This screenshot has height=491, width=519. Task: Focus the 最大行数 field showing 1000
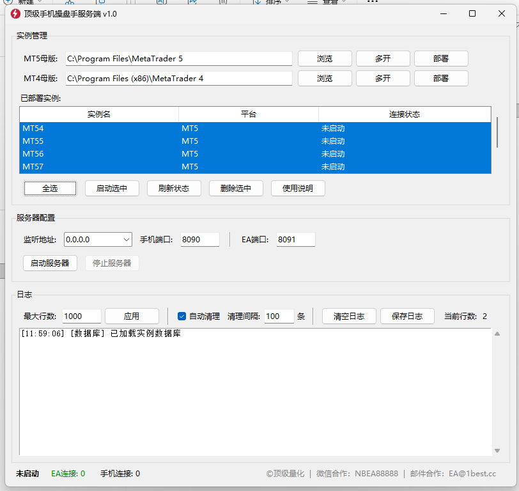click(x=81, y=316)
